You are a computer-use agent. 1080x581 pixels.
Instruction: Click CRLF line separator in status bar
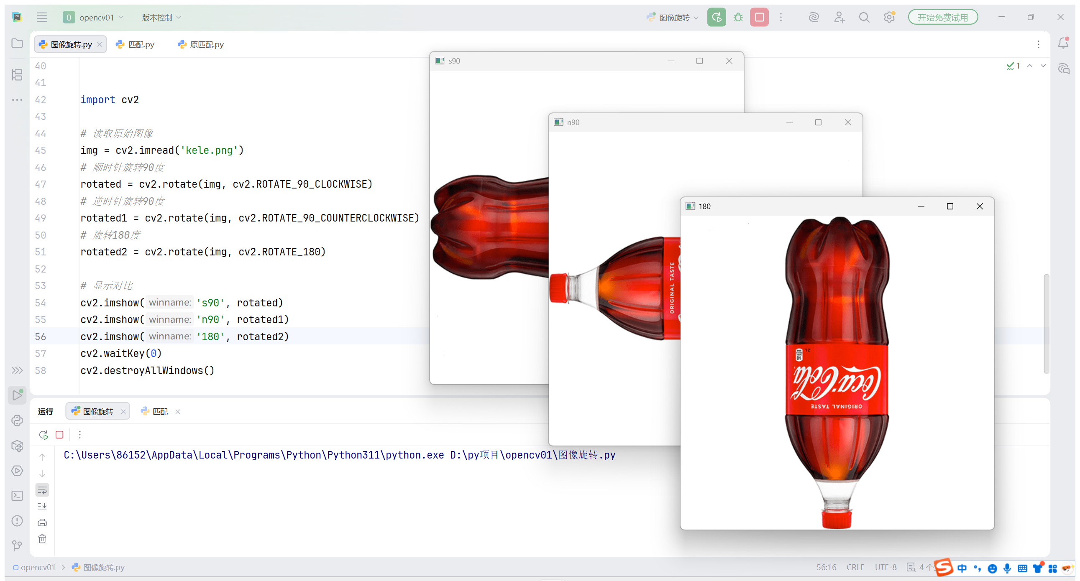tap(855, 567)
